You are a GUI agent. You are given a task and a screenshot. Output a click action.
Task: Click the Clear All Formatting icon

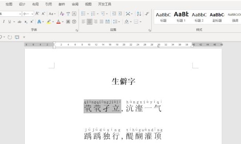pos(62,14)
